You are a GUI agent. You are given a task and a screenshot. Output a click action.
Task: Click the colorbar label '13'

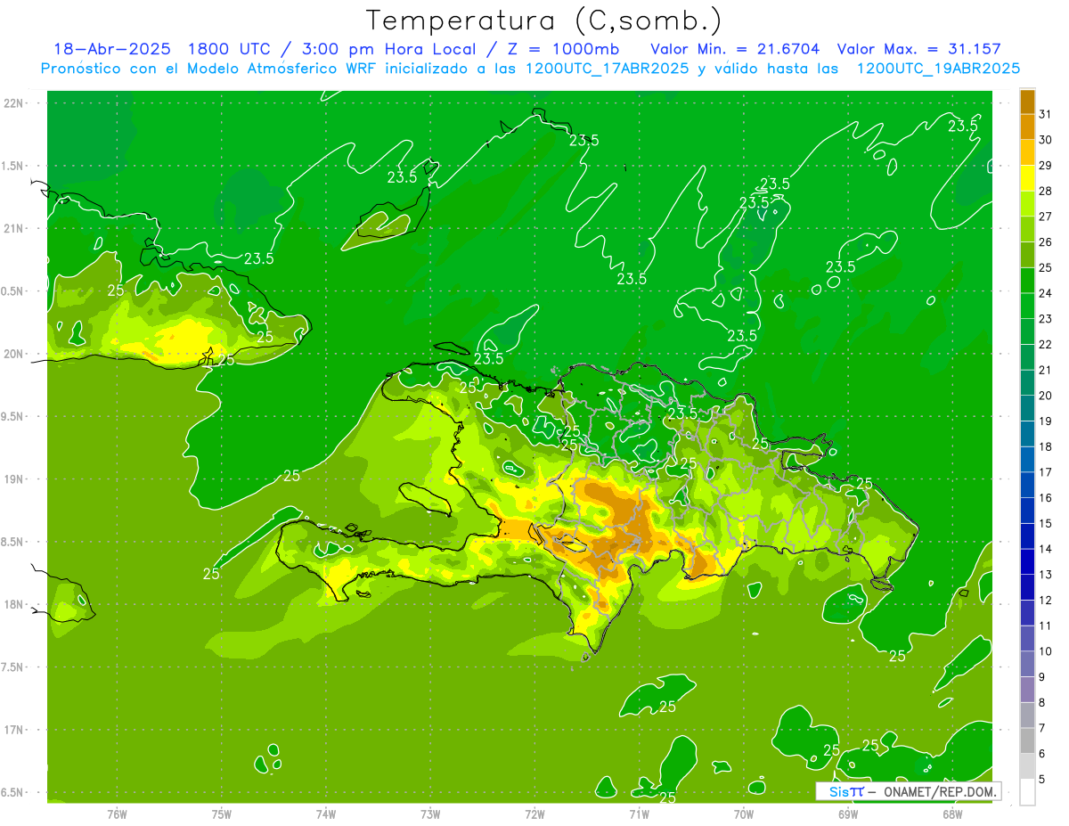click(1046, 575)
